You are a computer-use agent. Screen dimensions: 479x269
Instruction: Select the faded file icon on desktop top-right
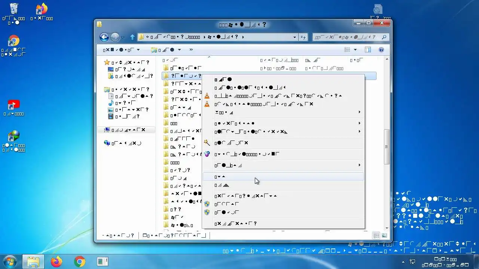coord(378,9)
